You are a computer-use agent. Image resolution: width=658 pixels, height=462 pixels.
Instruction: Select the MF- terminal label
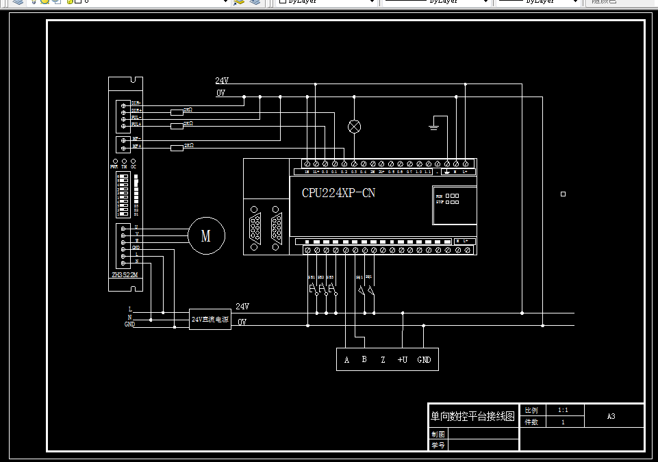click(137, 138)
